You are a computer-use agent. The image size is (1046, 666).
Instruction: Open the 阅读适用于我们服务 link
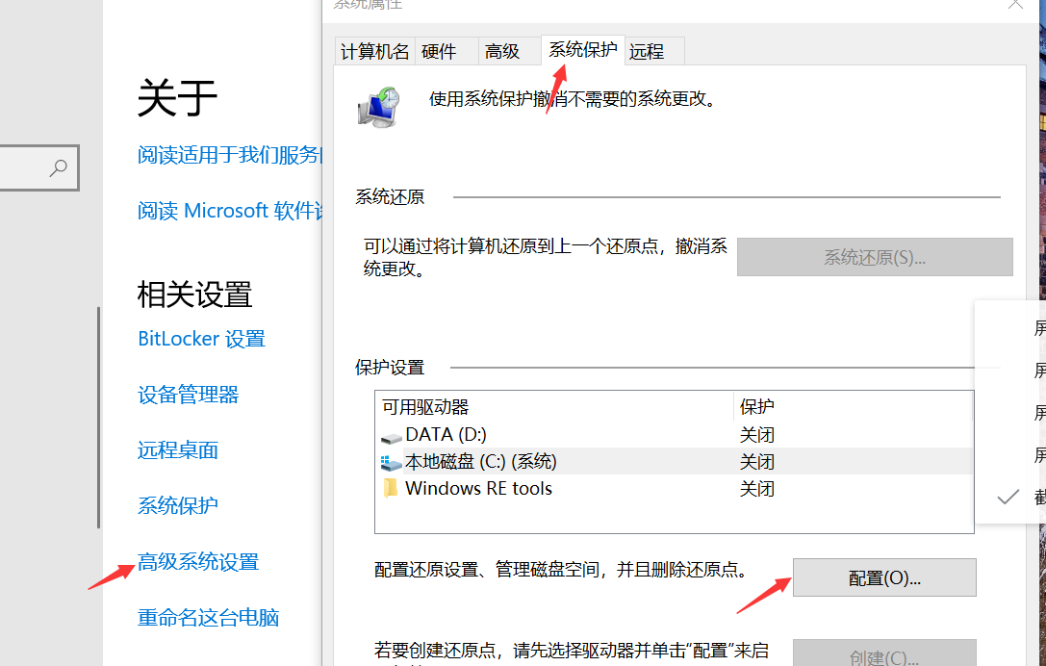click(x=229, y=155)
